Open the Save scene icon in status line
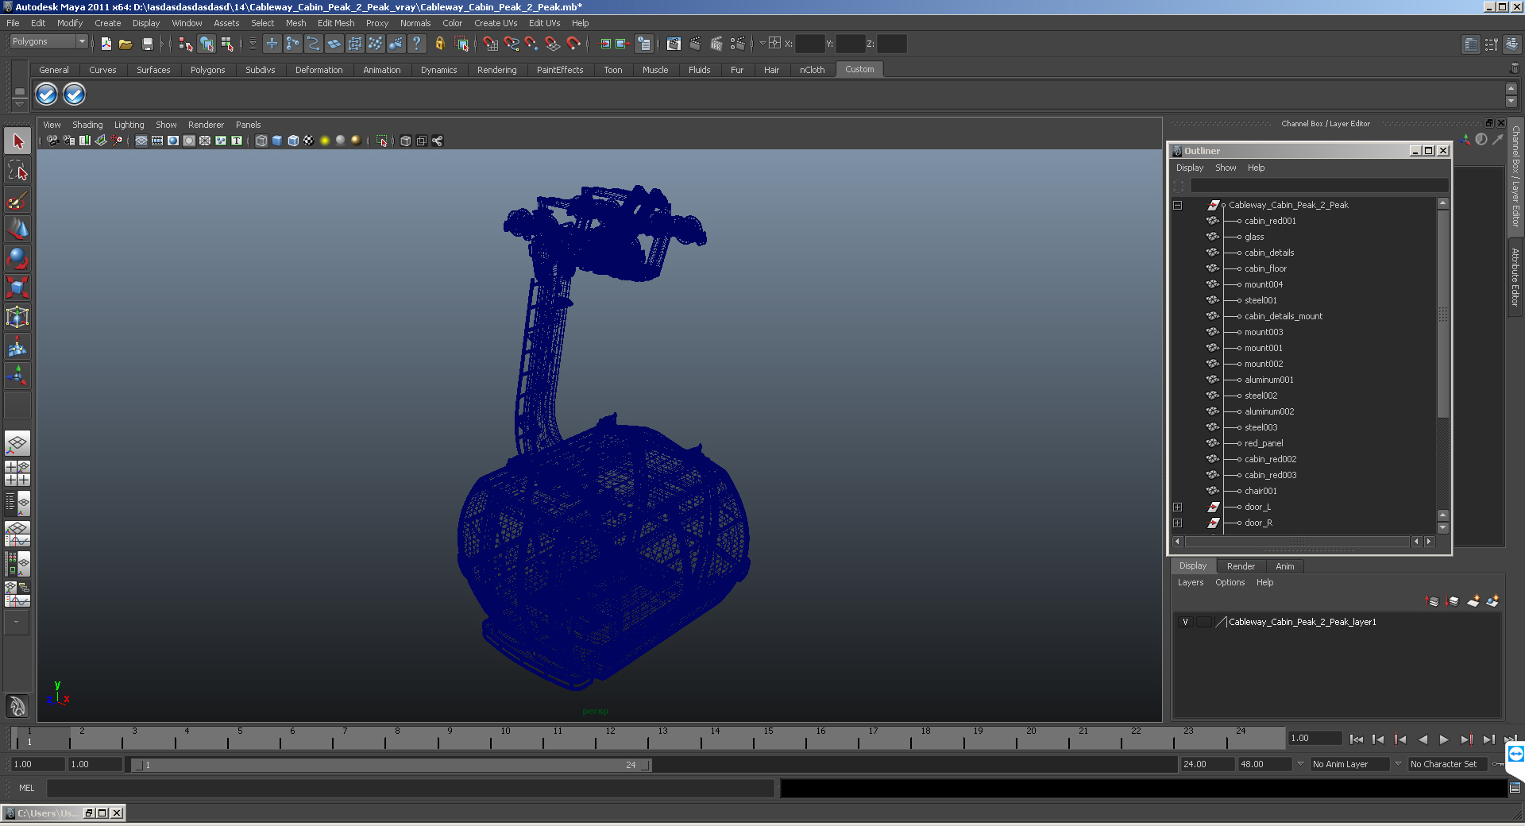The height and width of the screenshot is (826, 1525). pos(147,44)
